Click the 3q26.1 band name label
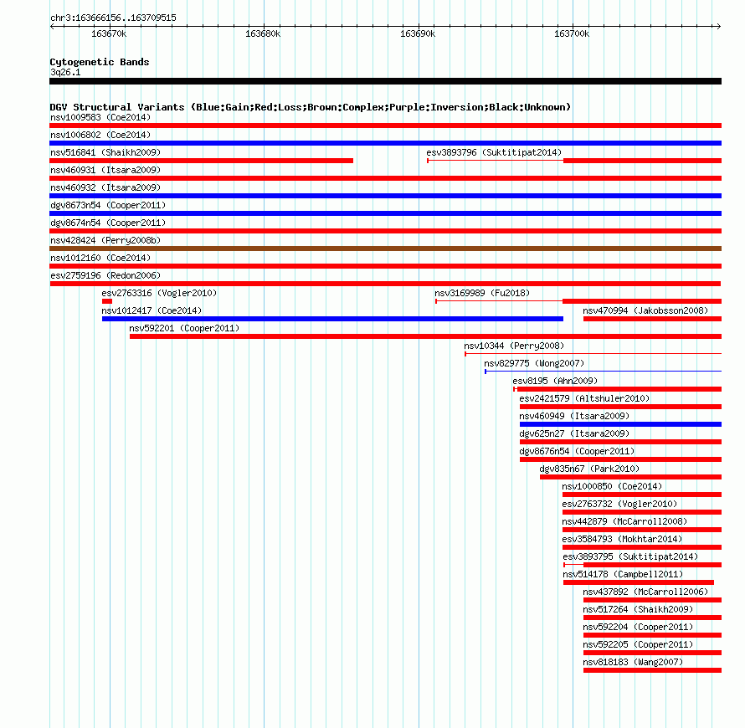 65,72
